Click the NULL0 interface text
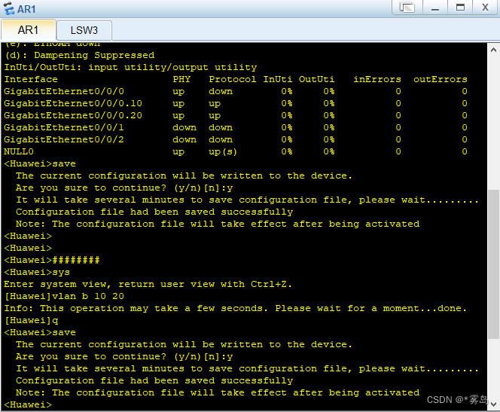Screen dimensions: 500x412 [19, 151]
